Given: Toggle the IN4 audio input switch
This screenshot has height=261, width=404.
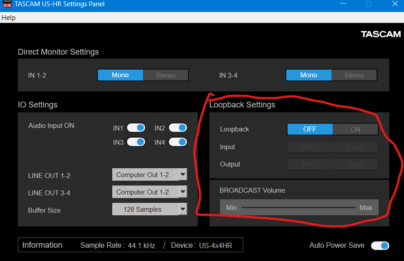Looking at the screenshot, I should coord(178,142).
